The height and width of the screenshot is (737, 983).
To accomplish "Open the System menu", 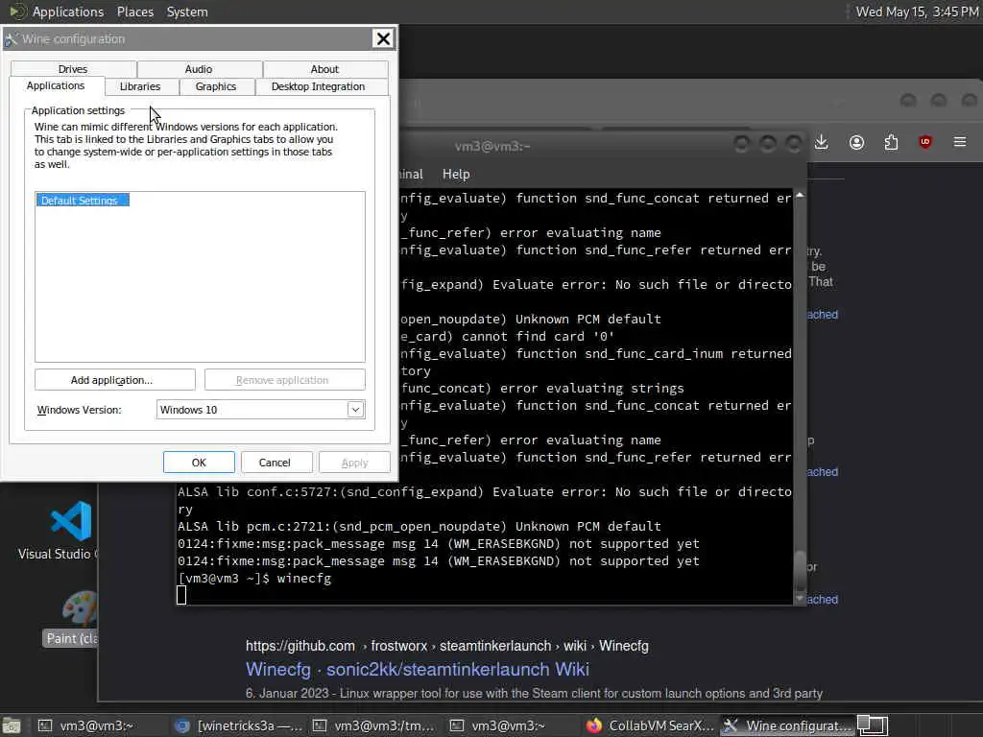I will [x=187, y=12].
